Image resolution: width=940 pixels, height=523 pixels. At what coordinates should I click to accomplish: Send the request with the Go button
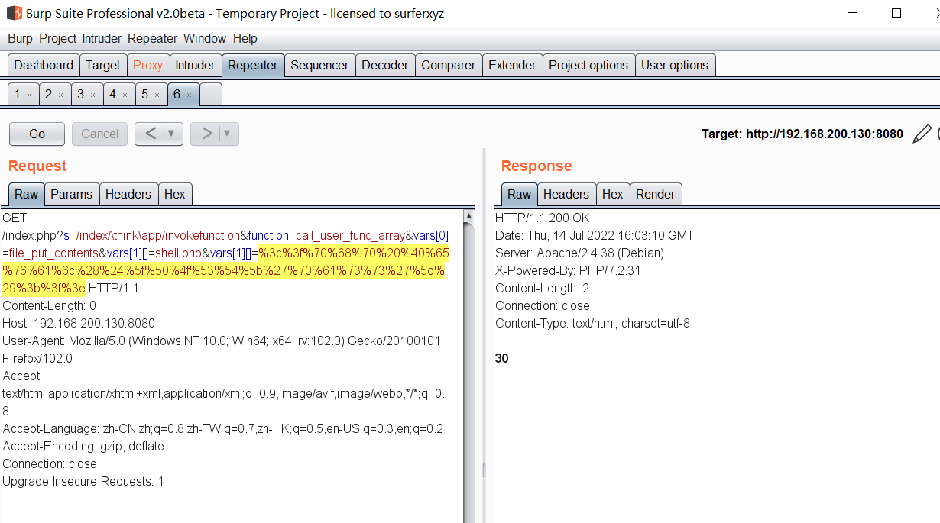(37, 134)
